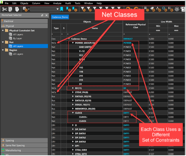The width and height of the screenshot is (186, 156).
Task: Open the Analyze menu
Action: [x=57, y=3]
